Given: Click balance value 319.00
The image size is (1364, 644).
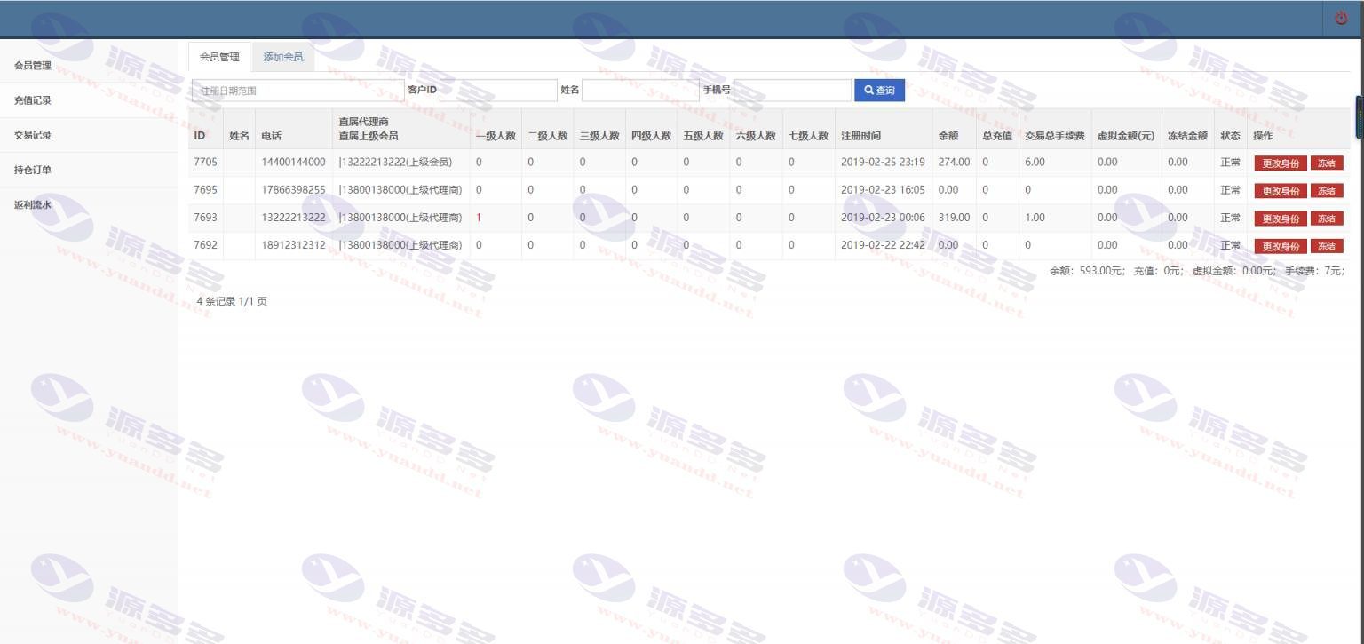Looking at the screenshot, I should [954, 218].
